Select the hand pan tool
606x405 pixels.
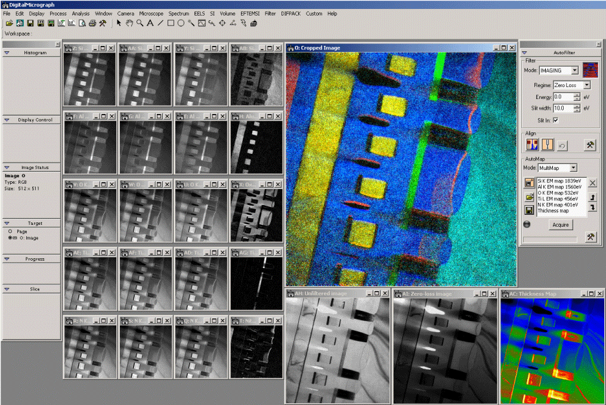click(129, 23)
